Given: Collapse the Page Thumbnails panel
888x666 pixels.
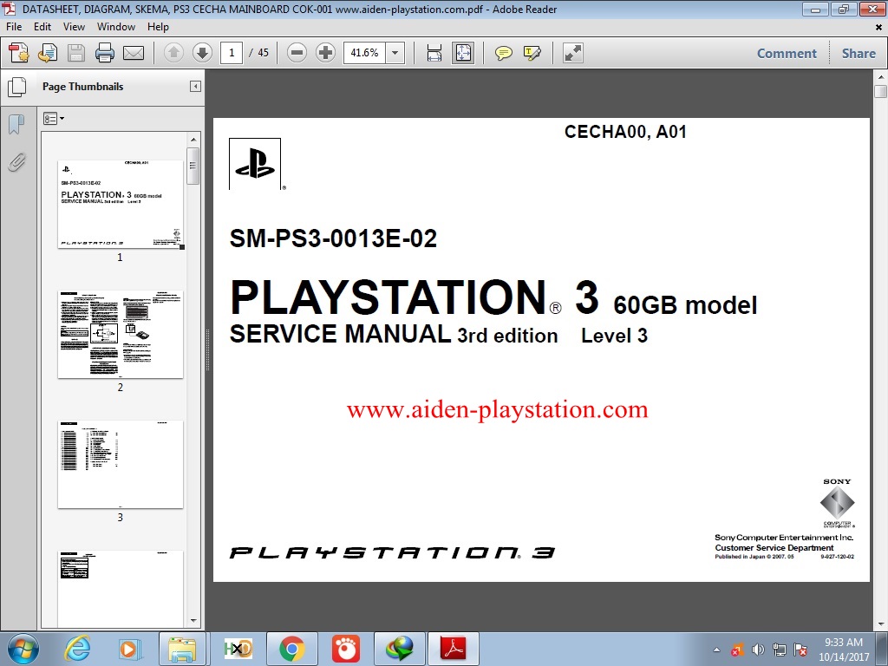Looking at the screenshot, I should tap(196, 86).
